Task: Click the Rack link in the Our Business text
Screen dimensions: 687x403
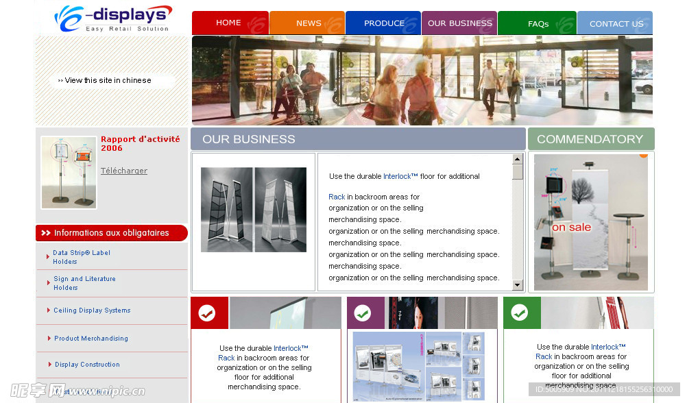Action: click(x=337, y=197)
